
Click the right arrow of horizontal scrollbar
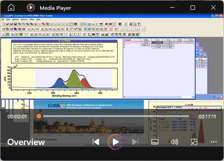click(193, 97)
